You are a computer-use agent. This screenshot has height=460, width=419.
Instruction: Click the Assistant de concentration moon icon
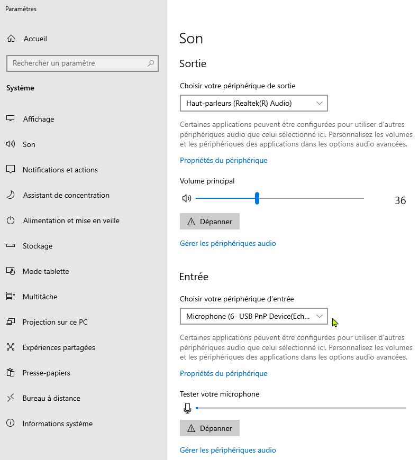(x=11, y=195)
